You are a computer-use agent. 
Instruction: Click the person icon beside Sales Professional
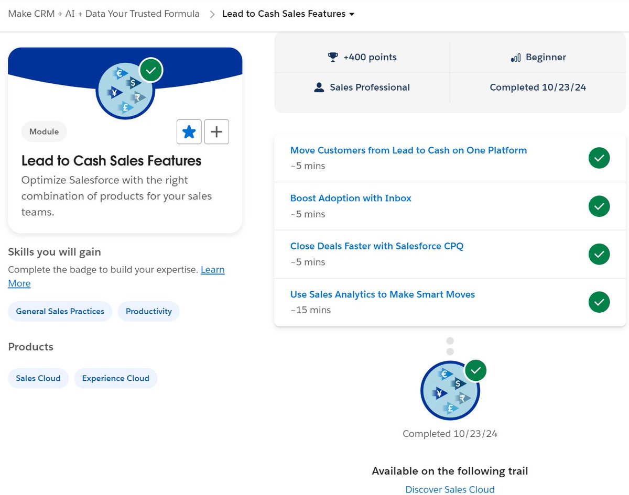pos(319,87)
